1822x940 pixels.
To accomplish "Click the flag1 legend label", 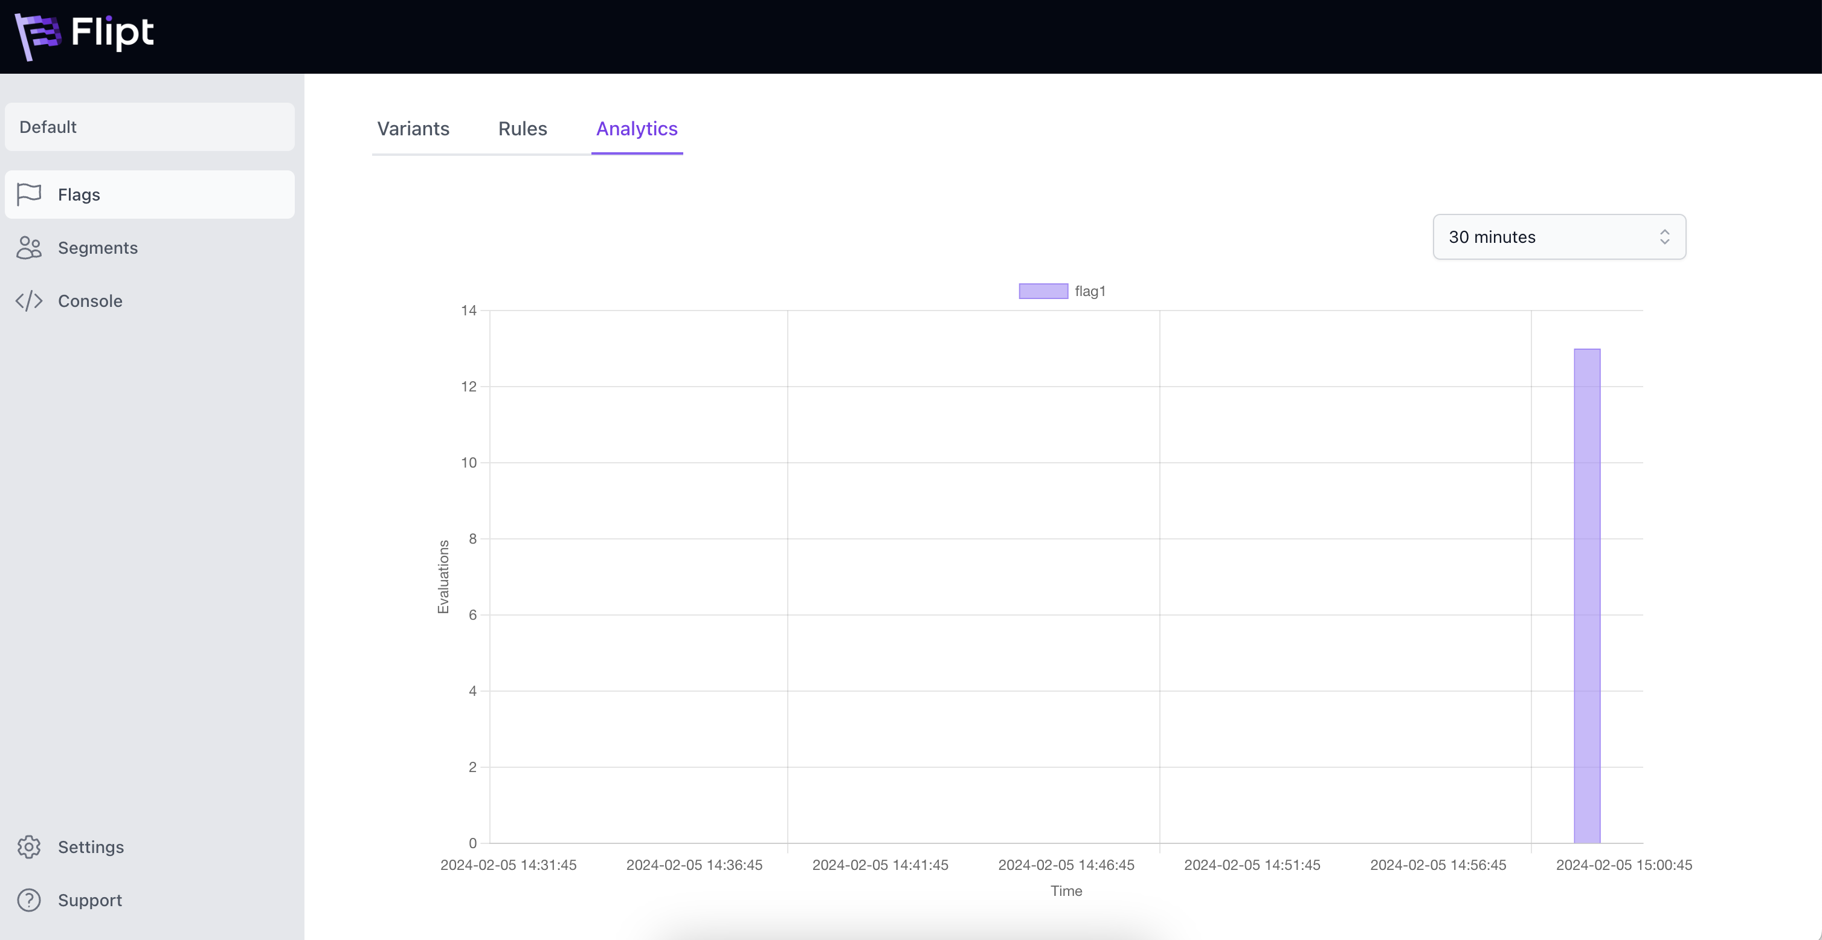I will point(1089,291).
